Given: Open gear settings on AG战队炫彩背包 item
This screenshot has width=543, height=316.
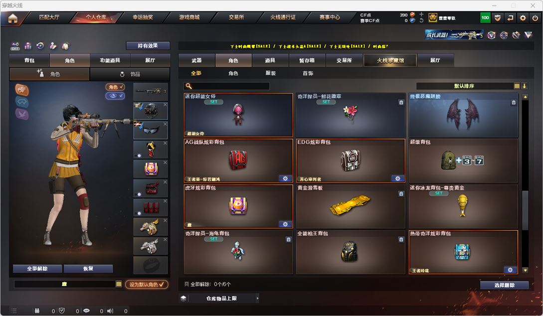Looking at the screenshot, I should [x=285, y=178].
